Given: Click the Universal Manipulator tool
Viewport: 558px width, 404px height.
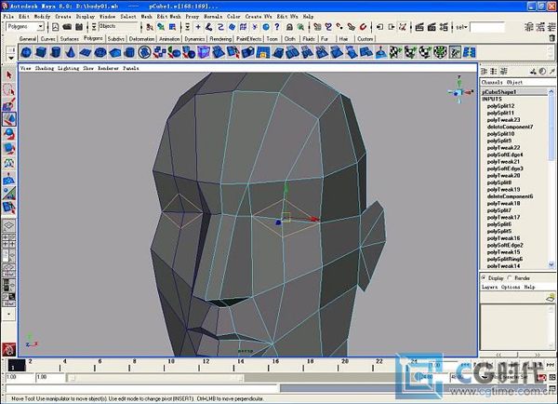Looking at the screenshot, I should click(x=9, y=163).
